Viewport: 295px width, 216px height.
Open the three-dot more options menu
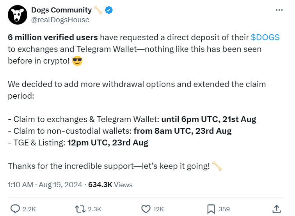pos(279,10)
